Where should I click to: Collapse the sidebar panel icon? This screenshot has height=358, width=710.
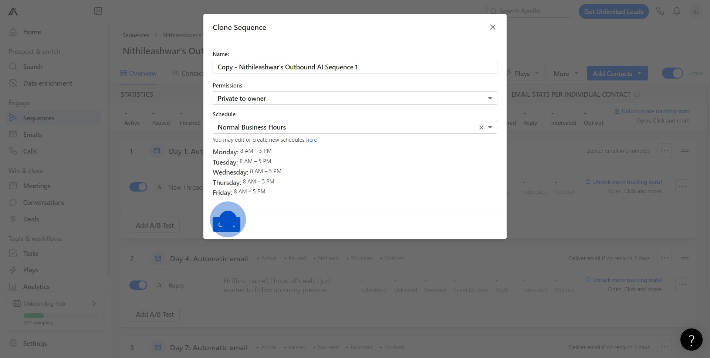click(98, 11)
